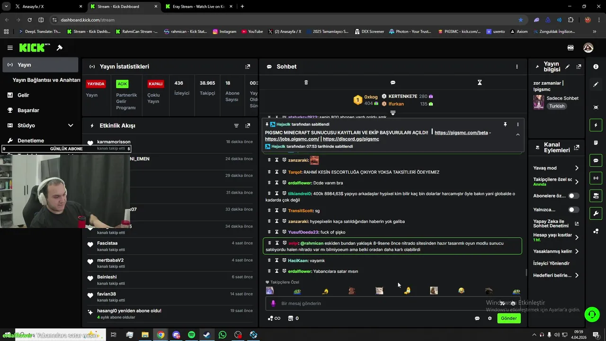Toggle the Abonelere öz... switch
The height and width of the screenshot is (341, 606).
573,196
